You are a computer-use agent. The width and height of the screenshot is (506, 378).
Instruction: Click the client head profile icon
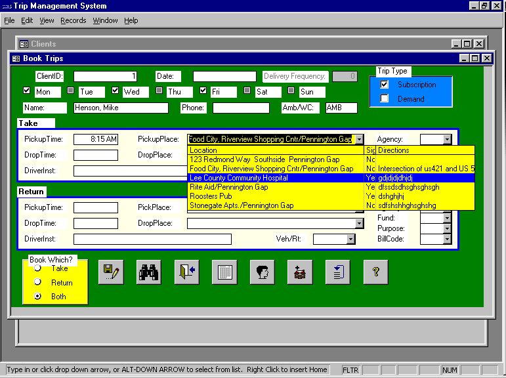click(x=263, y=272)
